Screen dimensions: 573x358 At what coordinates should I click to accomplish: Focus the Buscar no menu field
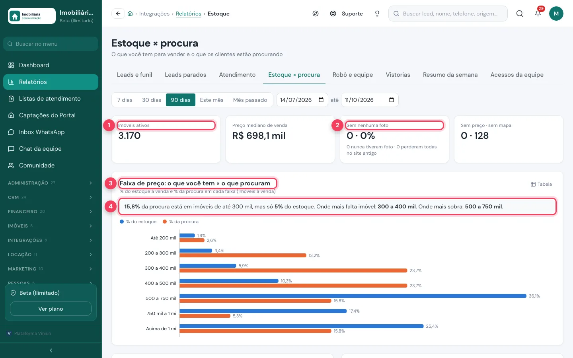pyautogui.click(x=51, y=44)
